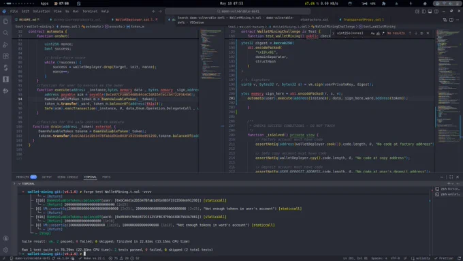Switch to the README.md editor tab

click(27, 20)
